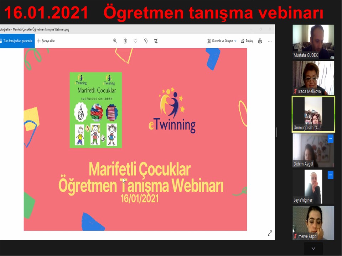The image size is (342, 256).
Task: Click Tüm fotoğrafları görüntüle button
Action: click(x=17, y=41)
